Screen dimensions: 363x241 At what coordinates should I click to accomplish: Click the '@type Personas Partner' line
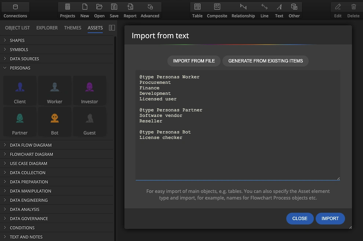tap(171, 110)
